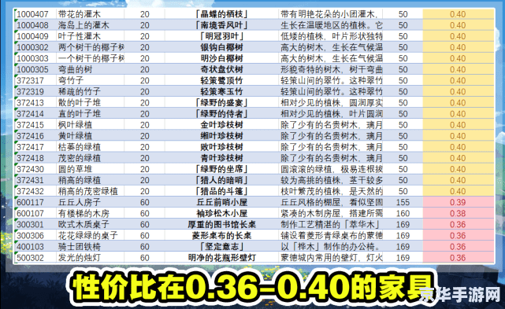This screenshot has width=505, height=309.
Task: Select the name cell 「绿野的侍者」
Action: 221,114
